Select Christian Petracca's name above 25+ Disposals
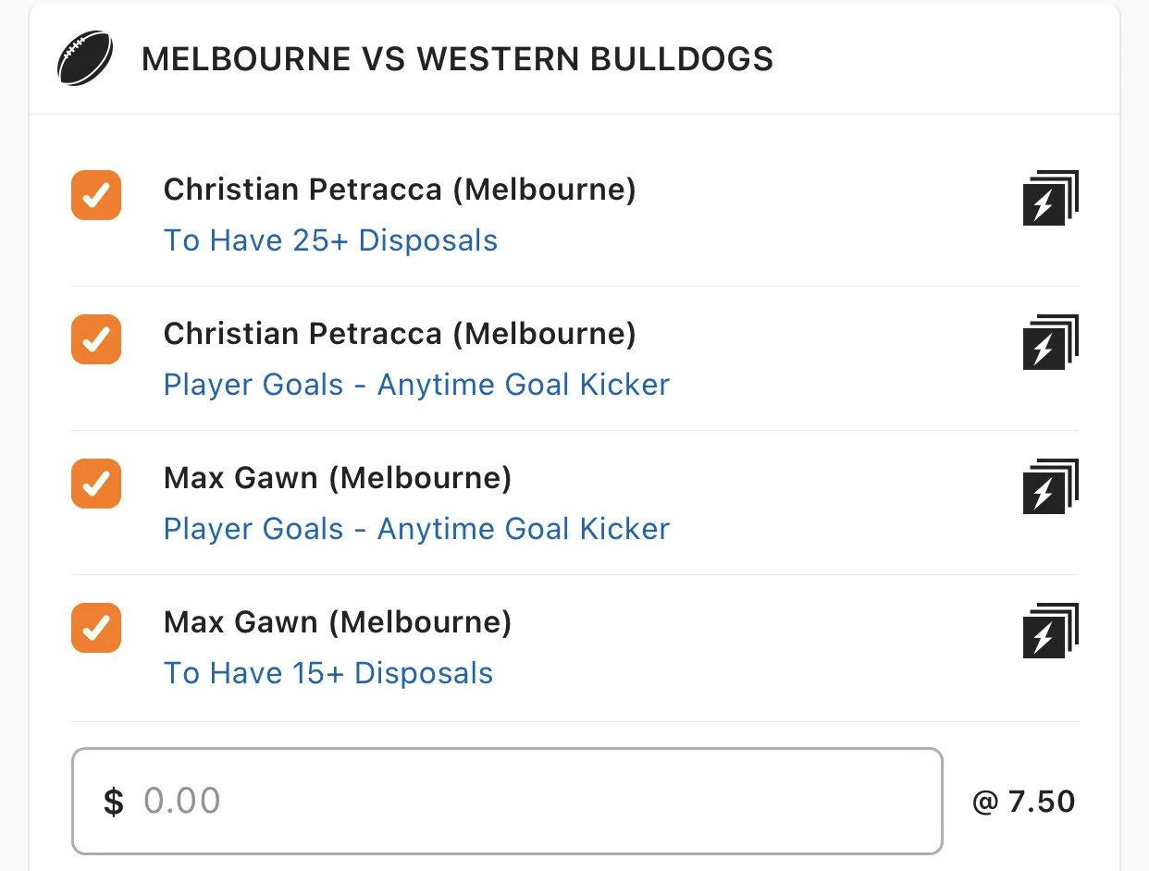1149x871 pixels. (x=400, y=190)
